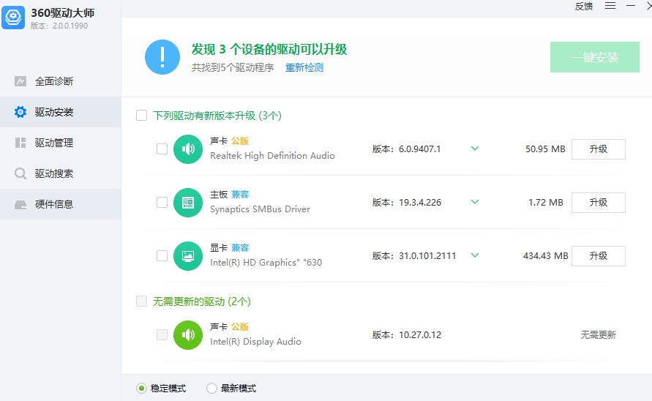Expand version list for 6.0.9407.1

[475, 149]
